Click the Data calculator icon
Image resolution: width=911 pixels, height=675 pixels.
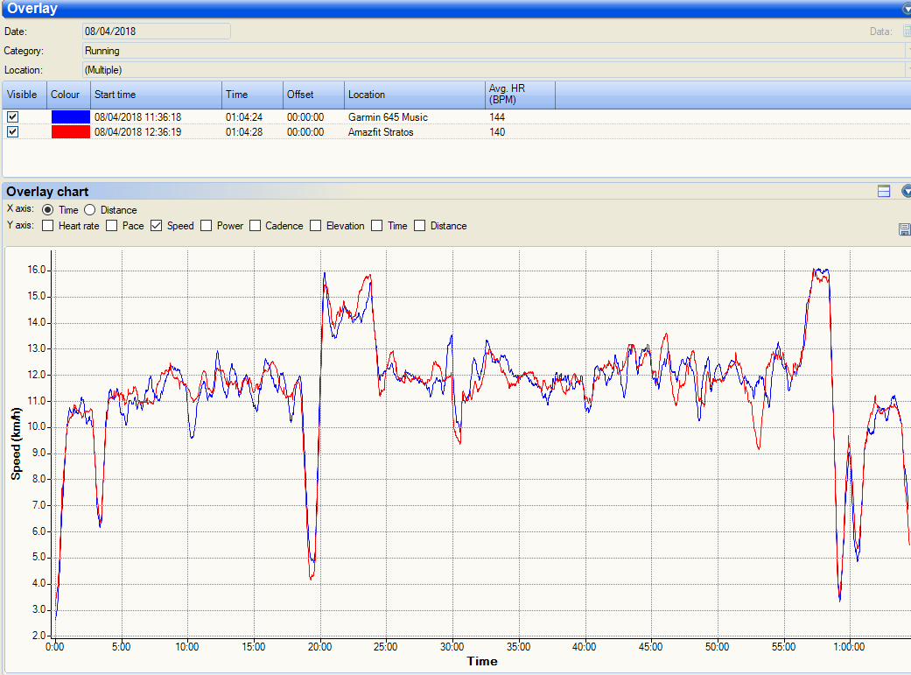906,32
